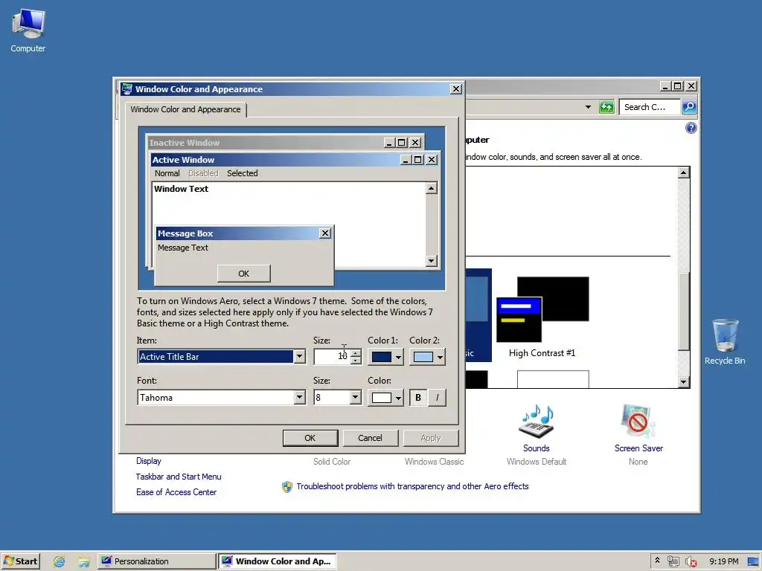Click preview window scrollbar down arrow
762x571 pixels.
pyautogui.click(x=431, y=261)
